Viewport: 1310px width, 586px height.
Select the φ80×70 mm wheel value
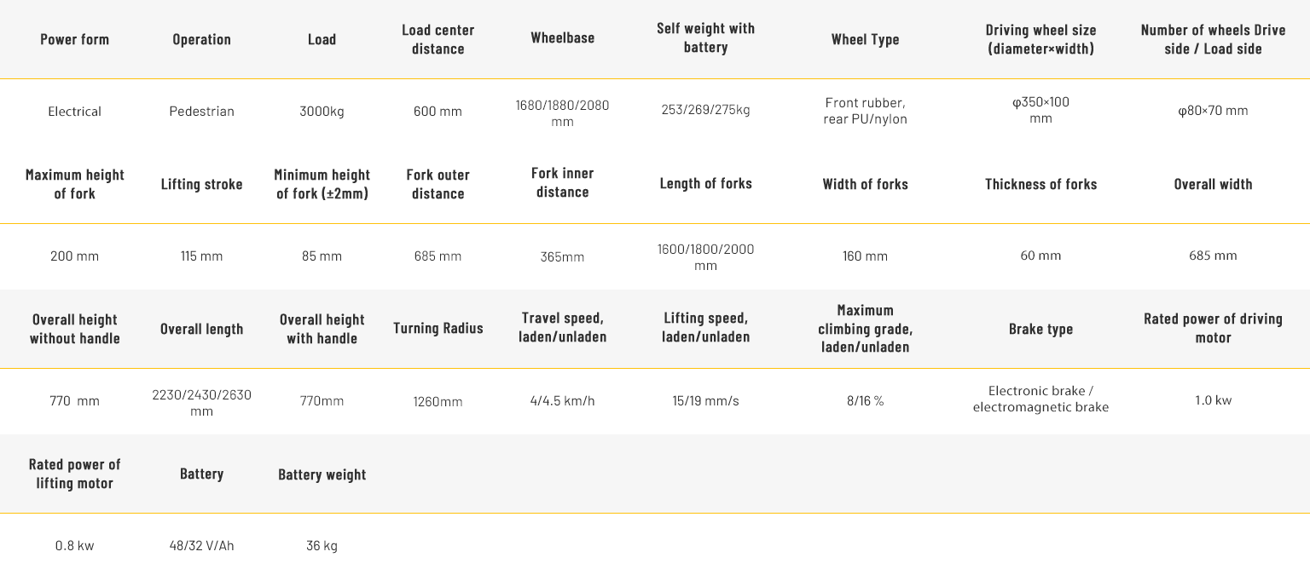(x=1213, y=111)
